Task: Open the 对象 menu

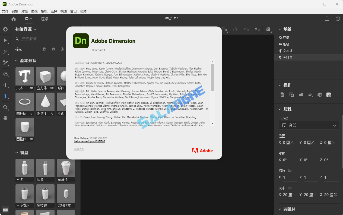Action: [x=25, y=11]
